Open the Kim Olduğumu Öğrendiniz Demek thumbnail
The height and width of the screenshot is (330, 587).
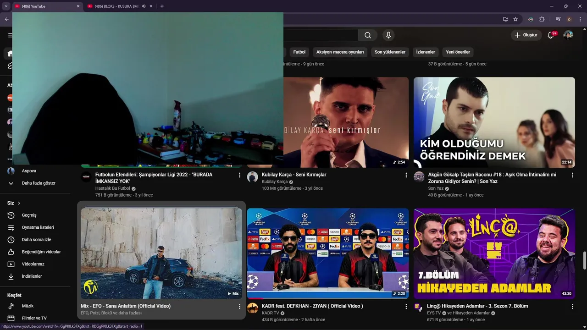point(494,122)
